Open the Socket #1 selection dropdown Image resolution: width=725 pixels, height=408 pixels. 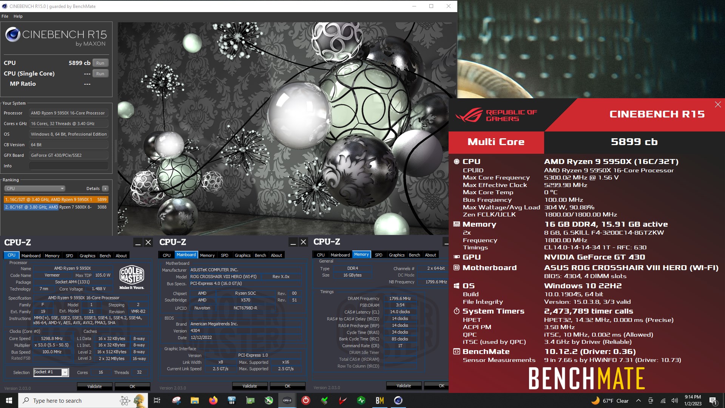click(51, 372)
